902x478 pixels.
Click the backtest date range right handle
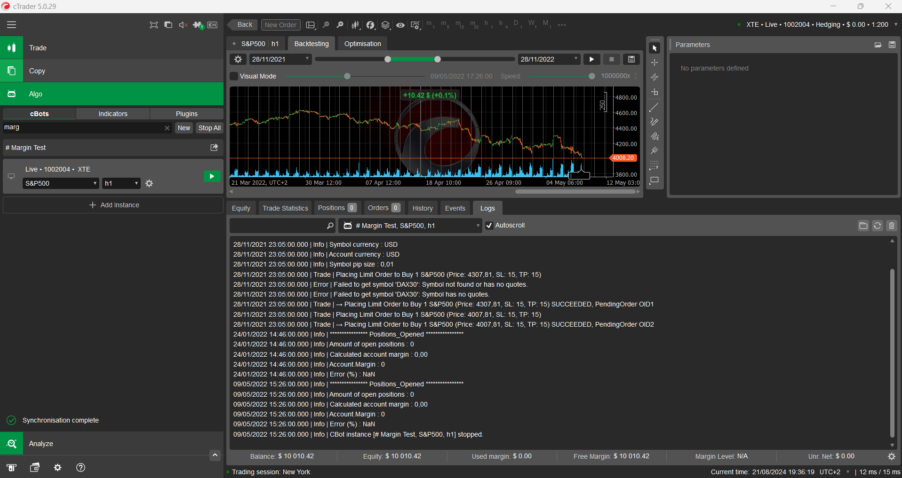[438, 59]
